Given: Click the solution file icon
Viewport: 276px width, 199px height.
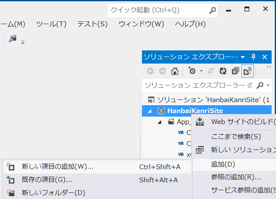Looking at the screenshot, I should (x=151, y=99).
